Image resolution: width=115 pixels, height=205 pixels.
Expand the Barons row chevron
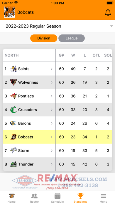coord(52,123)
